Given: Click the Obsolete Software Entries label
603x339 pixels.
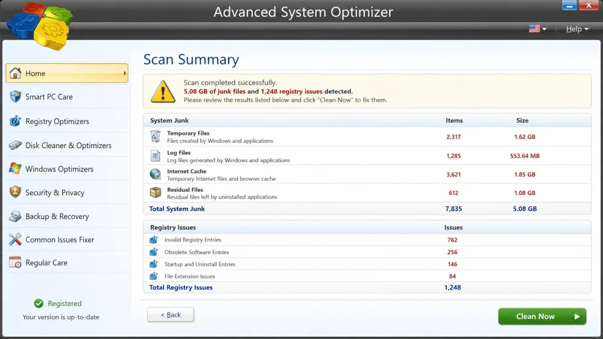Looking at the screenshot, I should (x=197, y=252).
